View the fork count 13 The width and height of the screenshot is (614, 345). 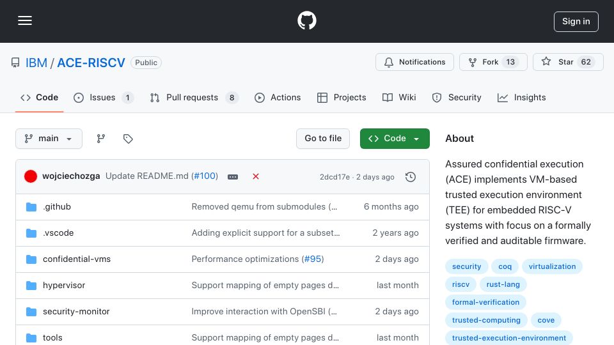tap(510, 62)
